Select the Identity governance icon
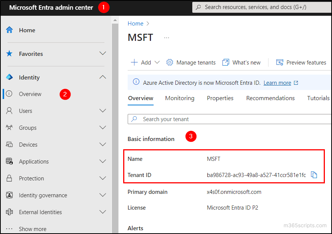 tap(9, 195)
